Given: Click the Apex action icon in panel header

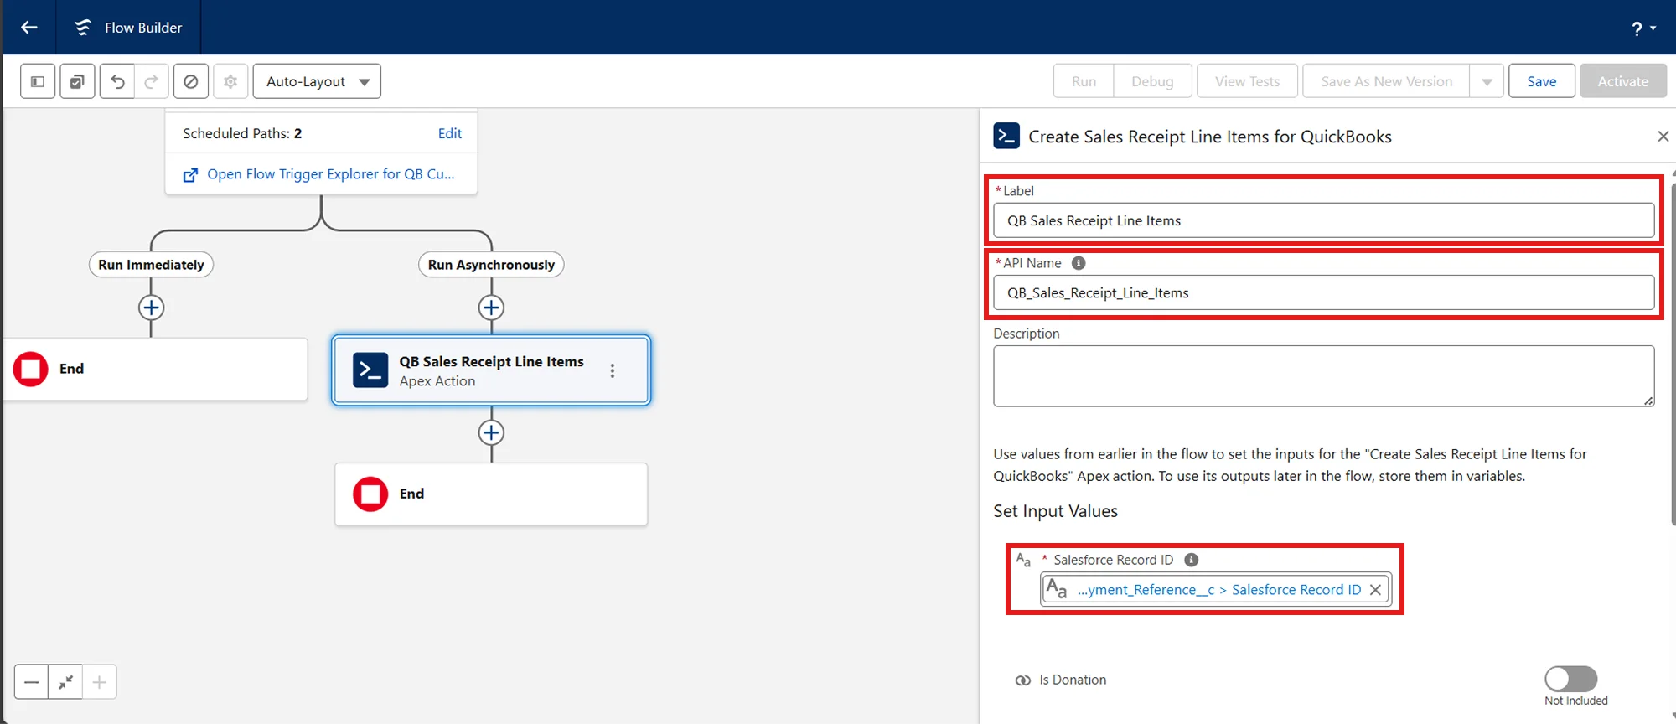Looking at the screenshot, I should click(1006, 136).
